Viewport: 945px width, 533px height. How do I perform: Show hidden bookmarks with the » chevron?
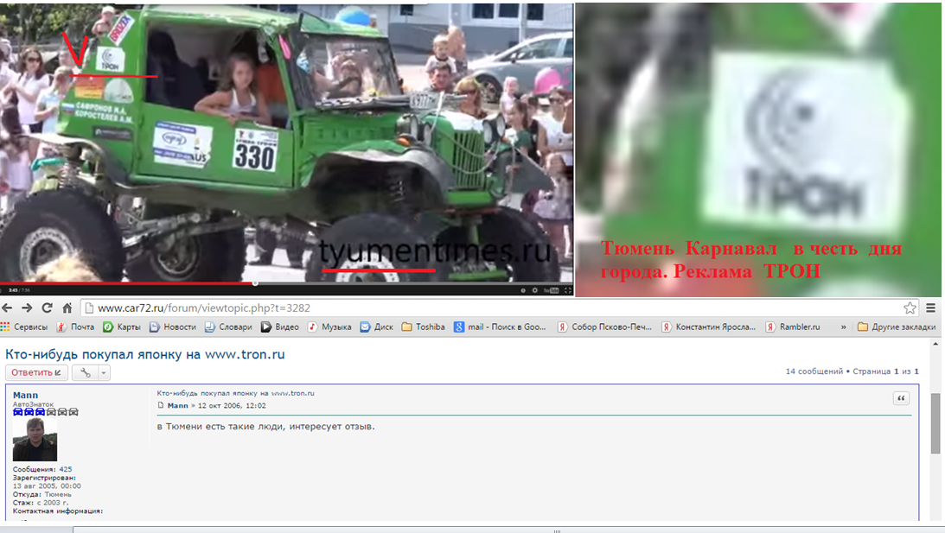(843, 327)
